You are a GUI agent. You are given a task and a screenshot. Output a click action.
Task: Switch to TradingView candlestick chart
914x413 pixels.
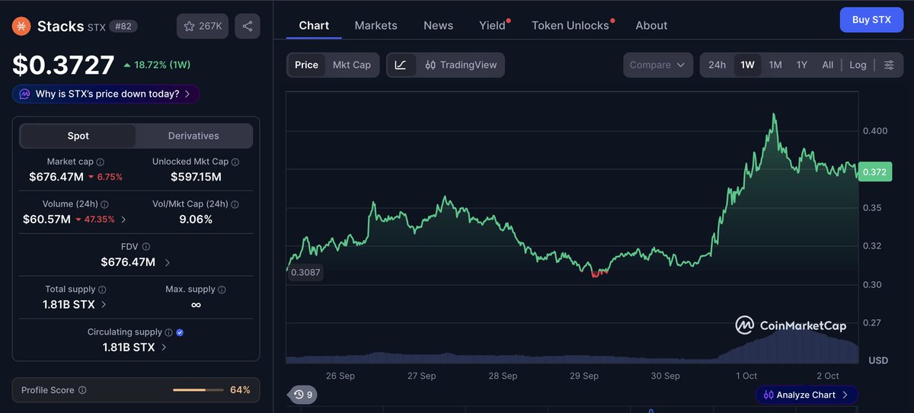point(461,65)
